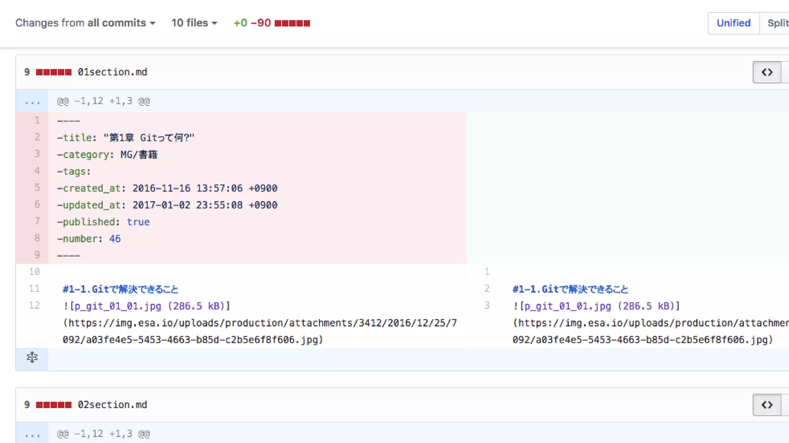Switch to Unified diff view

pyautogui.click(x=733, y=23)
